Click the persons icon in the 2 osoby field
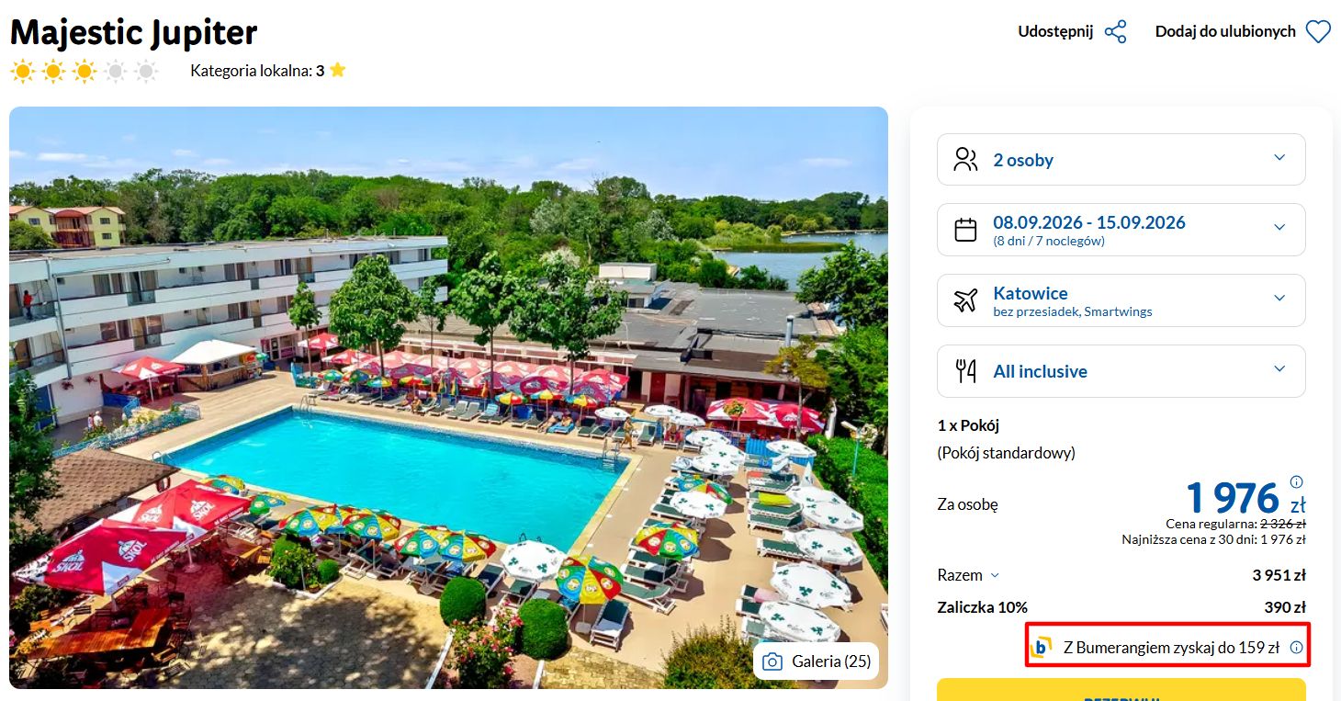1341x701 pixels. [x=965, y=160]
